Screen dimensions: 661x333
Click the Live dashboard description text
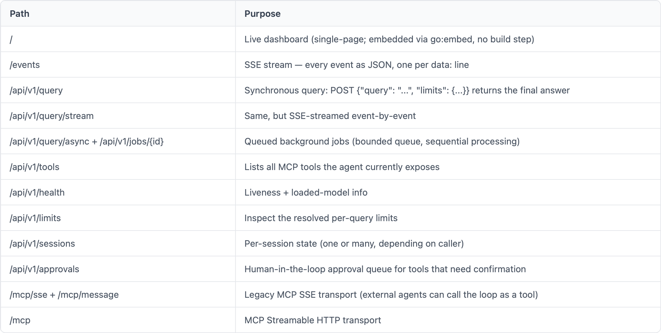[x=389, y=39]
